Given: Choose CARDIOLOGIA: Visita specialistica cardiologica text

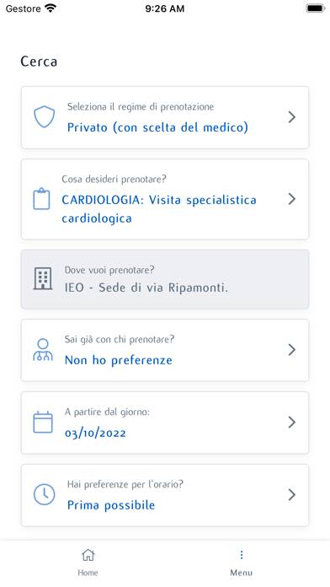Looking at the screenshot, I should click(159, 209).
